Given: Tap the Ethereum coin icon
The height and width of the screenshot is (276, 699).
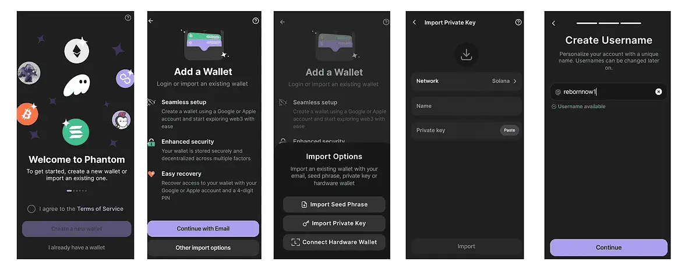Looking at the screenshot, I should (x=76, y=51).
